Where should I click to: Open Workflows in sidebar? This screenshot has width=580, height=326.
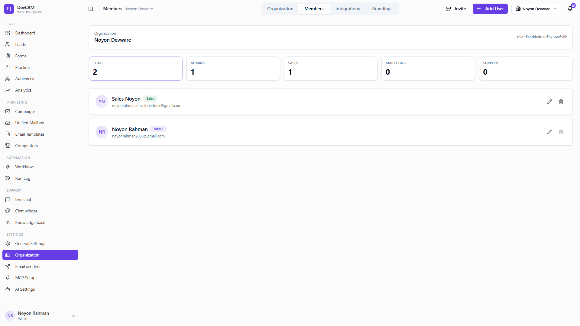click(40, 167)
